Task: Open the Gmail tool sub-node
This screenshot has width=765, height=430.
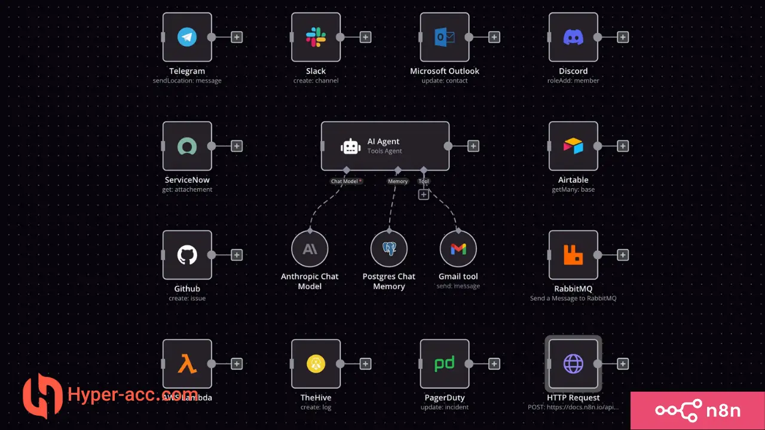Action: [458, 249]
